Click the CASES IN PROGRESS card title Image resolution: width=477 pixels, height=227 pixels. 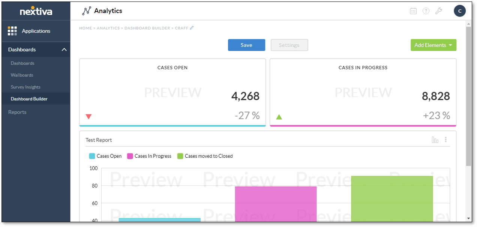363,68
